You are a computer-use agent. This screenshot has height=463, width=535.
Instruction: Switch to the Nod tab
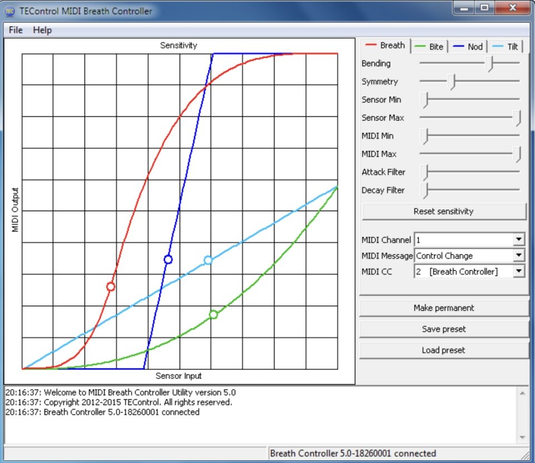coord(468,47)
